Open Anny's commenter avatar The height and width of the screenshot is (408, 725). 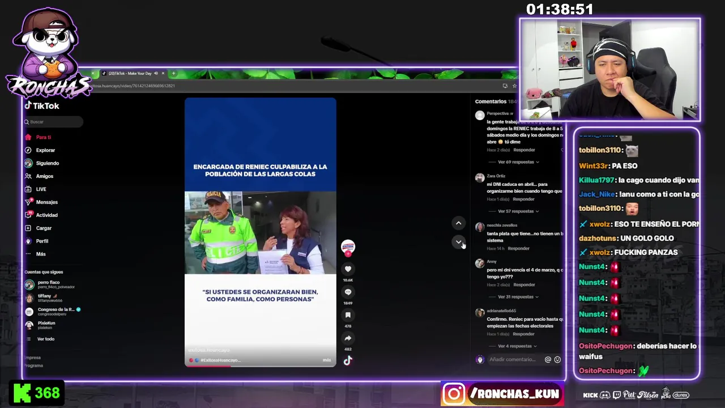(480, 263)
